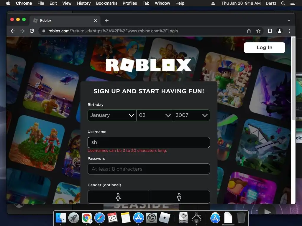The width and height of the screenshot is (302, 226).
Task: Open the blank document icon in Dock
Action: [x=228, y=218]
